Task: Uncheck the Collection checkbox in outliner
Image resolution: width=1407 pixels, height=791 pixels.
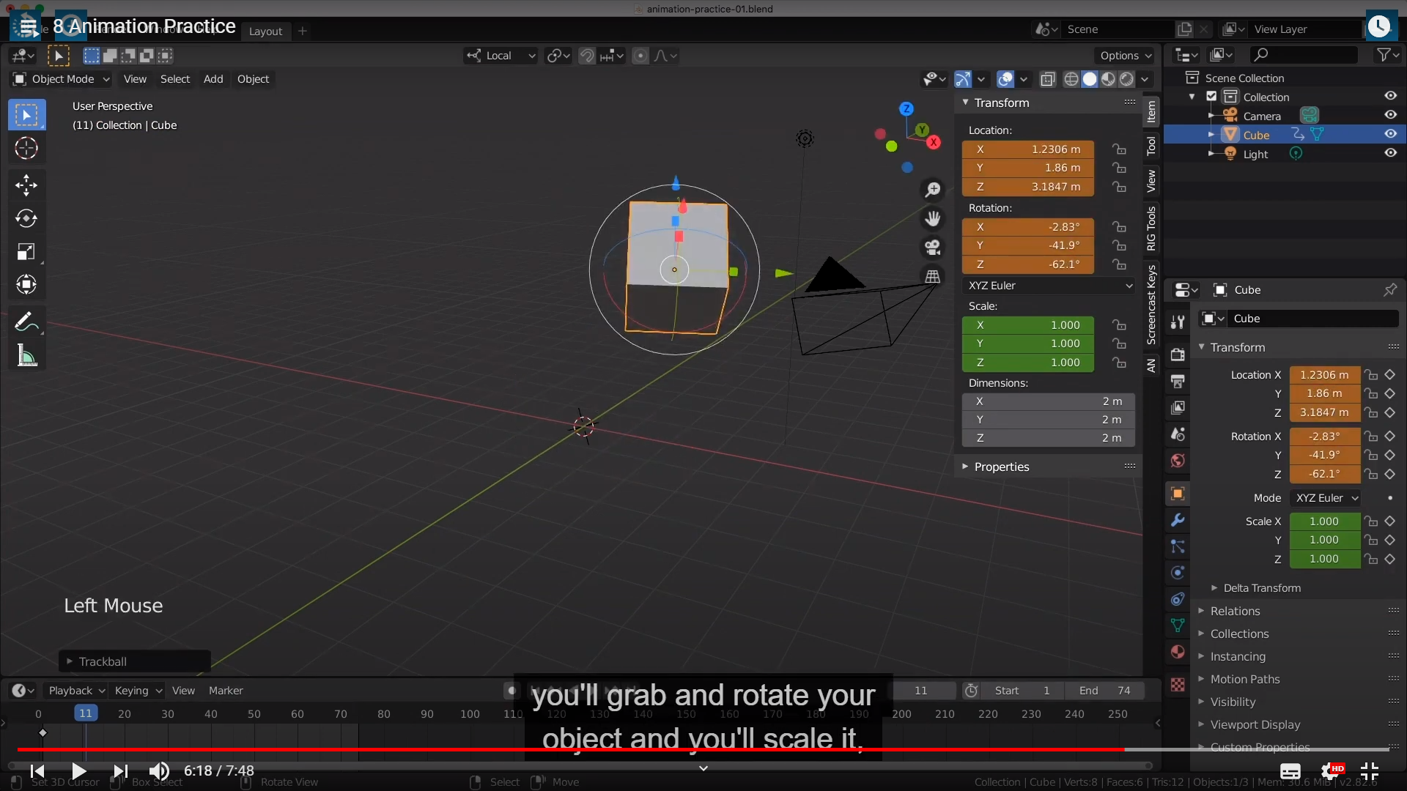Action: point(1211,97)
